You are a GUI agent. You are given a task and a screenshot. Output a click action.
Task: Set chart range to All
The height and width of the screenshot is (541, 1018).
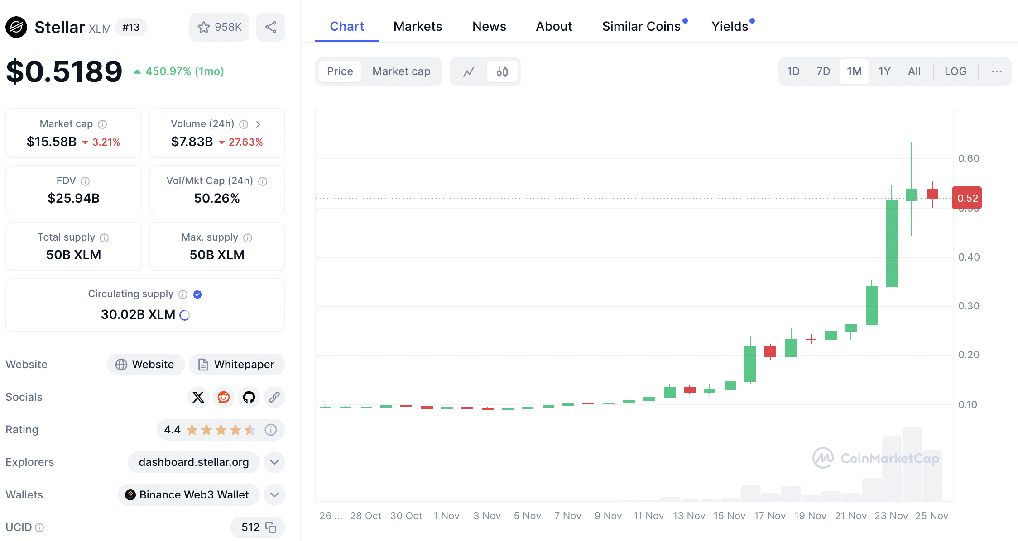[914, 71]
